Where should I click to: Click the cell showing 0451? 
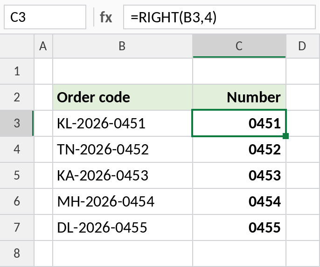coord(239,123)
